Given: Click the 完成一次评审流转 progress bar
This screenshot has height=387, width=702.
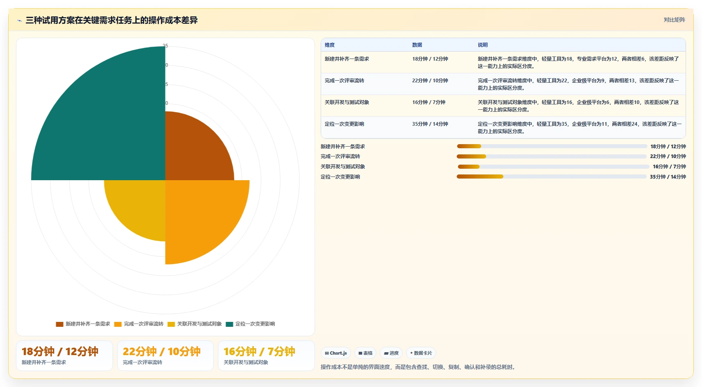Looking at the screenshot, I should click(552, 156).
